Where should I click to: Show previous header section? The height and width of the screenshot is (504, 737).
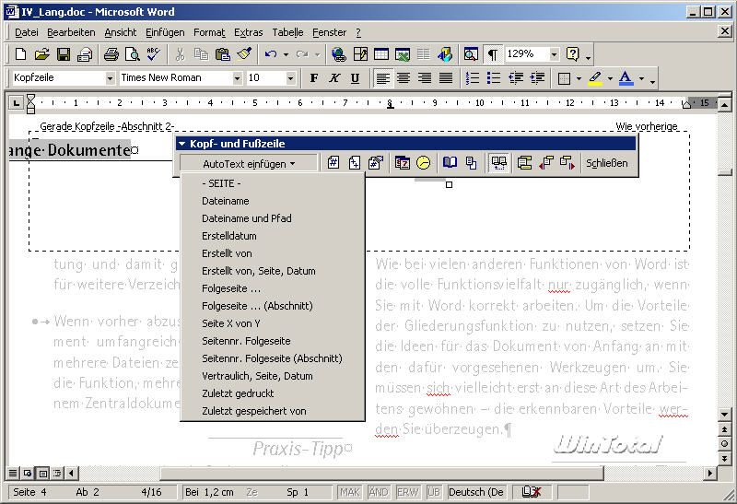pyautogui.click(x=546, y=163)
